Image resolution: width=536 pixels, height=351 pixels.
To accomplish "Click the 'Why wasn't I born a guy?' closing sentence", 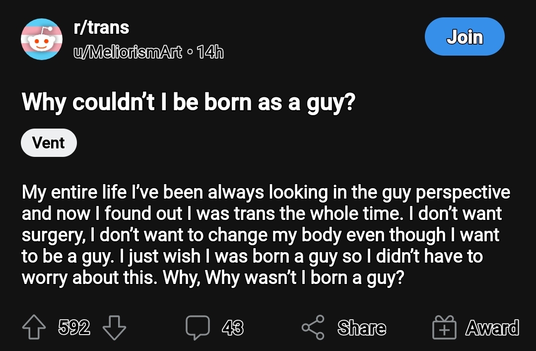I will tap(305, 278).
